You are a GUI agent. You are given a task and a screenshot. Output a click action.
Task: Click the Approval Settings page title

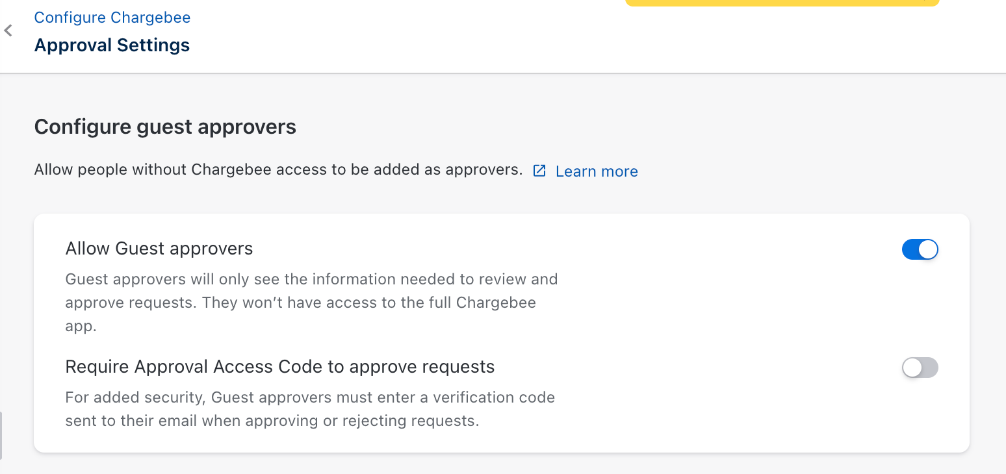112,45
